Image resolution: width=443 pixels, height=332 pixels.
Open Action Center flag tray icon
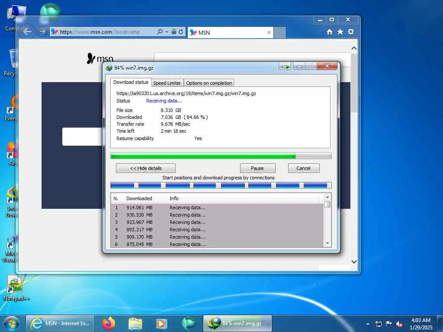389,323
